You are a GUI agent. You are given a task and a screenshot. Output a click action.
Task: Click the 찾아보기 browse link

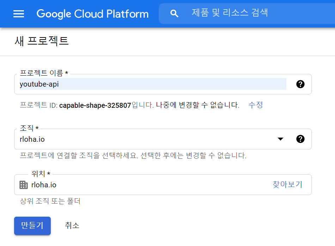coord(287,184)
